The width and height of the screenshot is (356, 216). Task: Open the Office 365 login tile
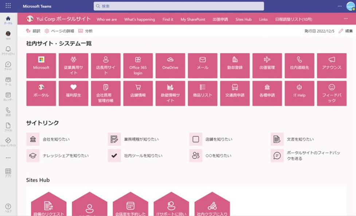tap(138, 66)
